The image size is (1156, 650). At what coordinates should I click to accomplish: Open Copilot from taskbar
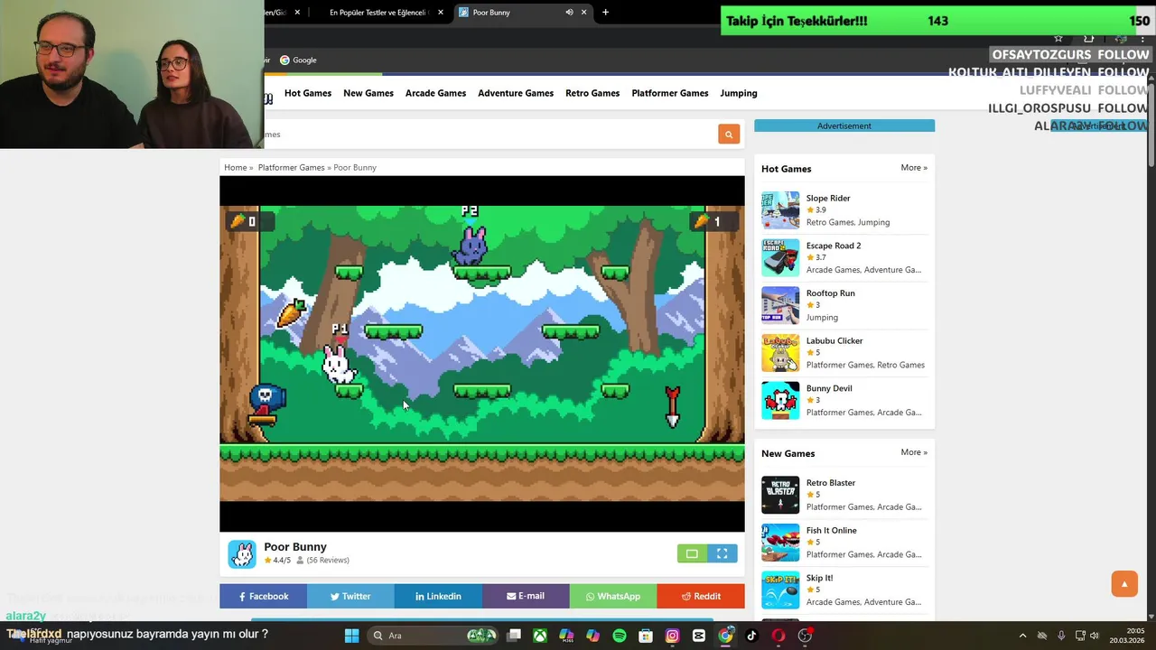pyautogui.click(x=592, y=636)
